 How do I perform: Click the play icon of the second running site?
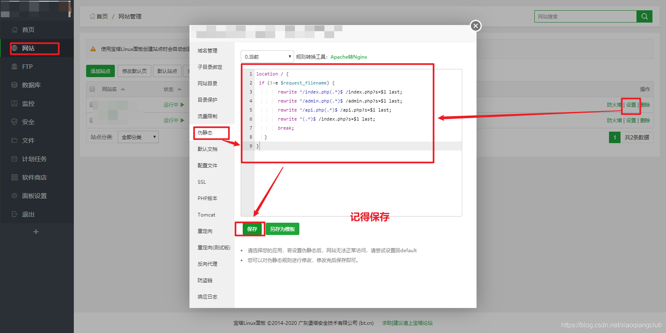182,120
